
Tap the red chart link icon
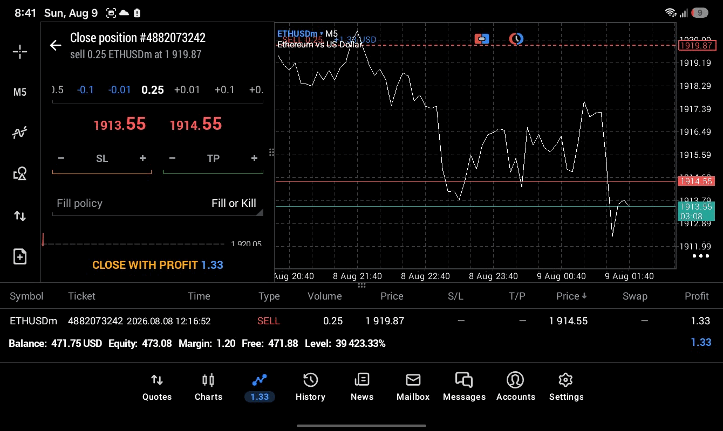pyautogui.click(x=482, y=39)
